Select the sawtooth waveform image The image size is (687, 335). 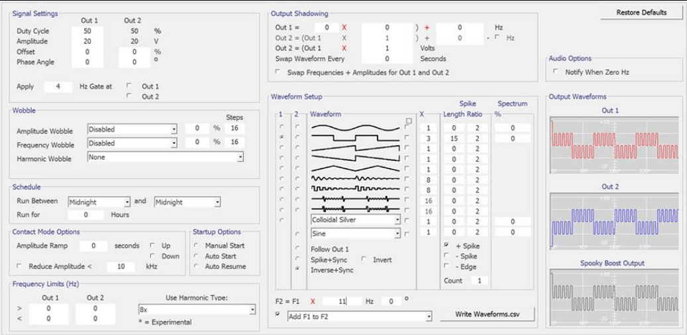click(x=355, y=148)
